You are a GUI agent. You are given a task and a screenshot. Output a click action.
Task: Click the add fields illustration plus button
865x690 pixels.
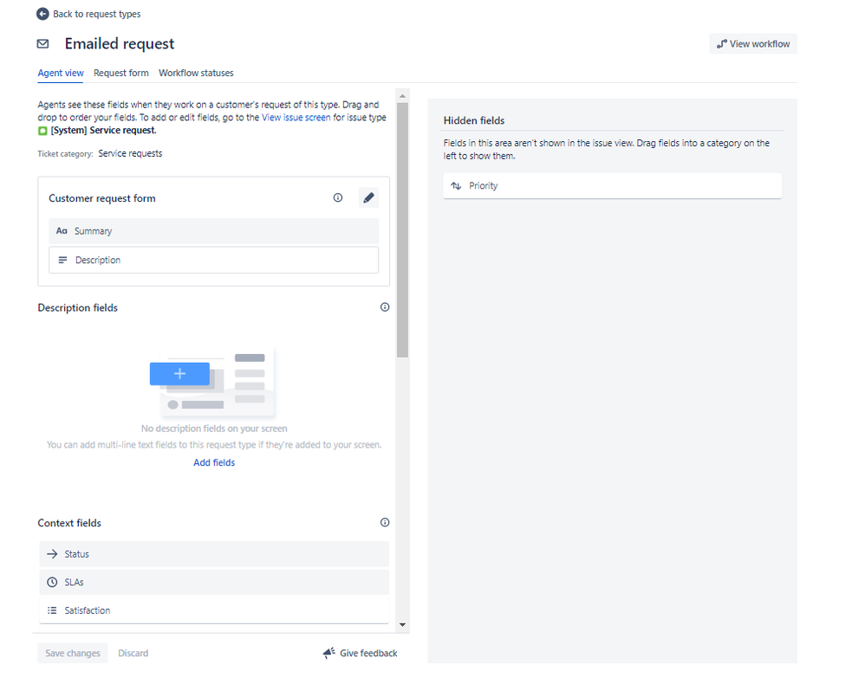point(179,374)
